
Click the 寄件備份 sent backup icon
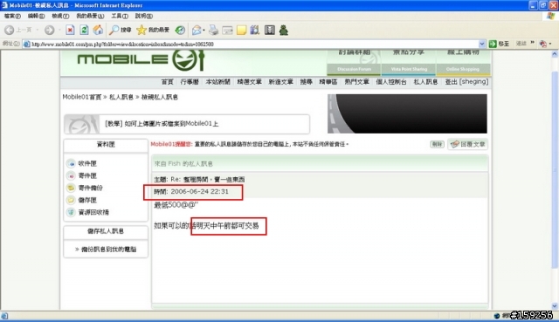click(x=71, y=188)
